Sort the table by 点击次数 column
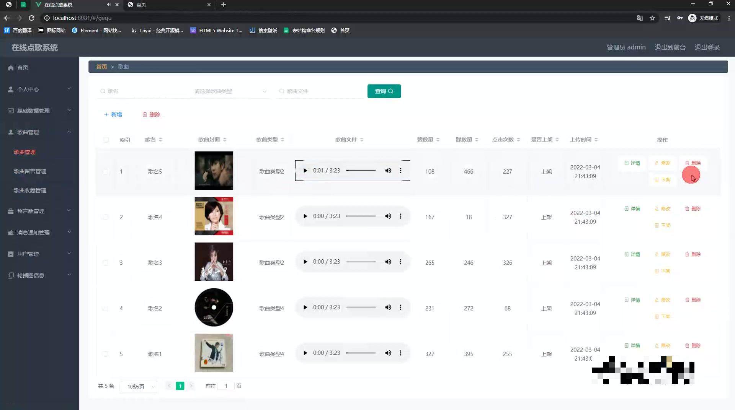 pyautogui.click(x=518, y=140)
